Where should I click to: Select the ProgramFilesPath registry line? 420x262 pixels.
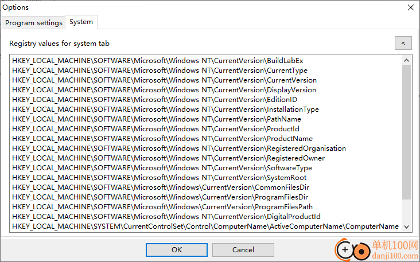coord(162,207)
